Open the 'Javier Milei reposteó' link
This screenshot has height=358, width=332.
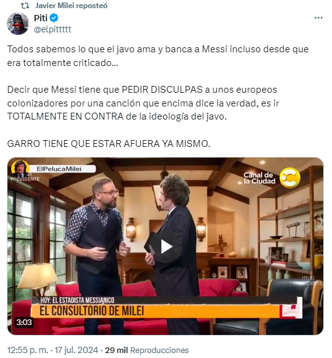tap(71, 6)
